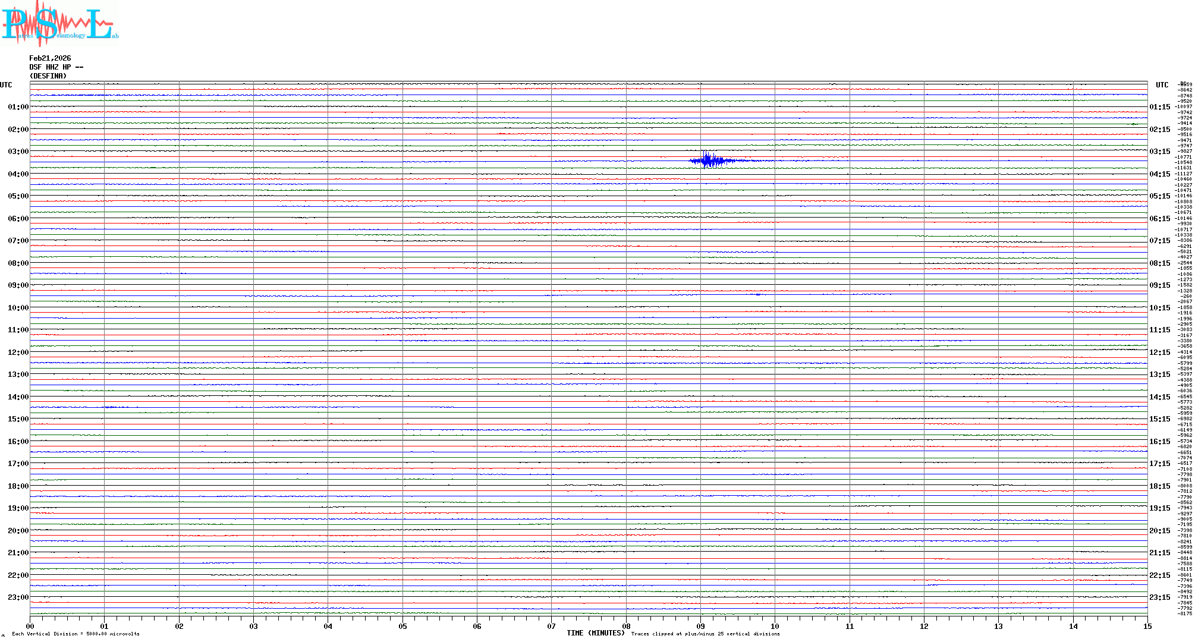Select the 12:00 hour label on left
1195x642 pixels.
coord(18,353)
